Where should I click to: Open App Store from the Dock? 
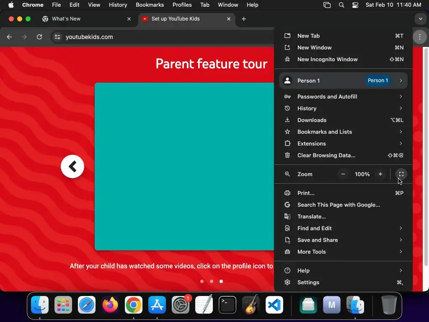[157, 305]
